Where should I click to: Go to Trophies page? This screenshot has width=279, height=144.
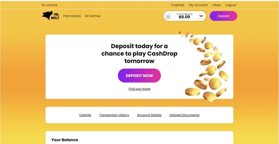click(x=177, y=5)
